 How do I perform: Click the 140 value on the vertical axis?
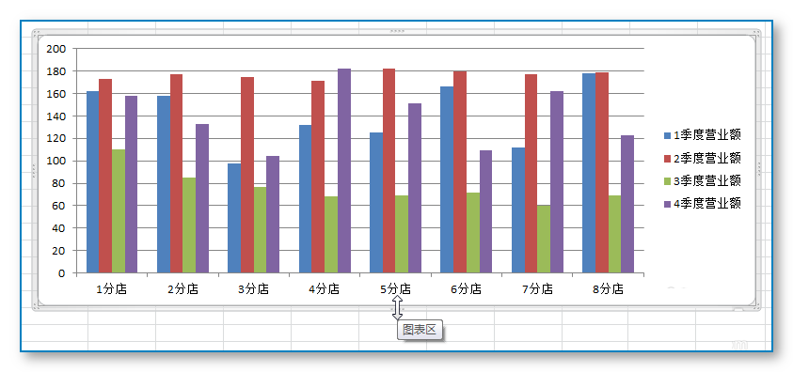pos(56,116)
